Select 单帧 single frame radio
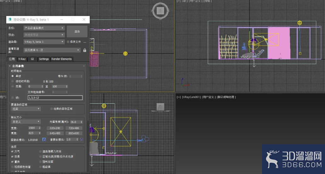 click(x=13, y=76)
